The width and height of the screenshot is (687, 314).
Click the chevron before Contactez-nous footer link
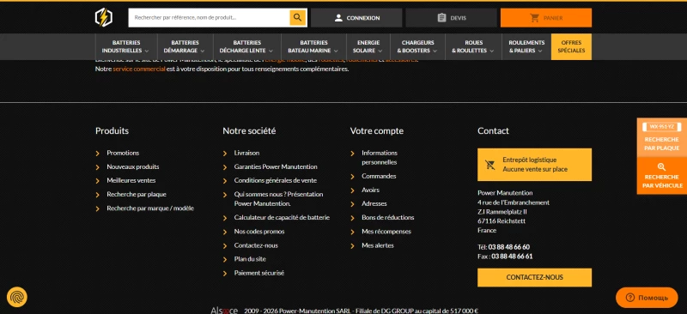coord(225,246)
